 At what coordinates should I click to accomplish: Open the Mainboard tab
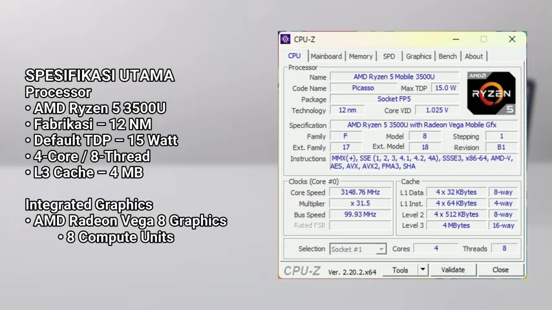(326, 56)
